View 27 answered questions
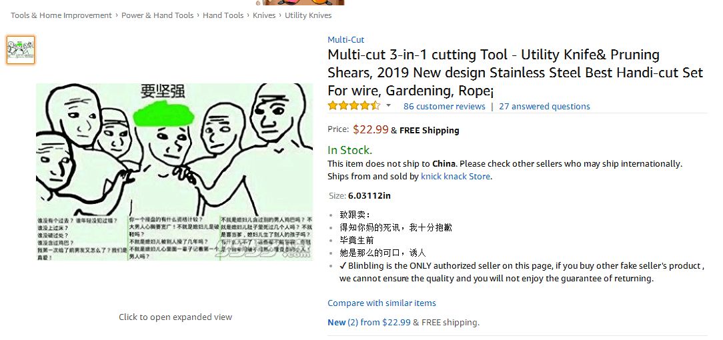723x340 pixels. coord(544,107)
